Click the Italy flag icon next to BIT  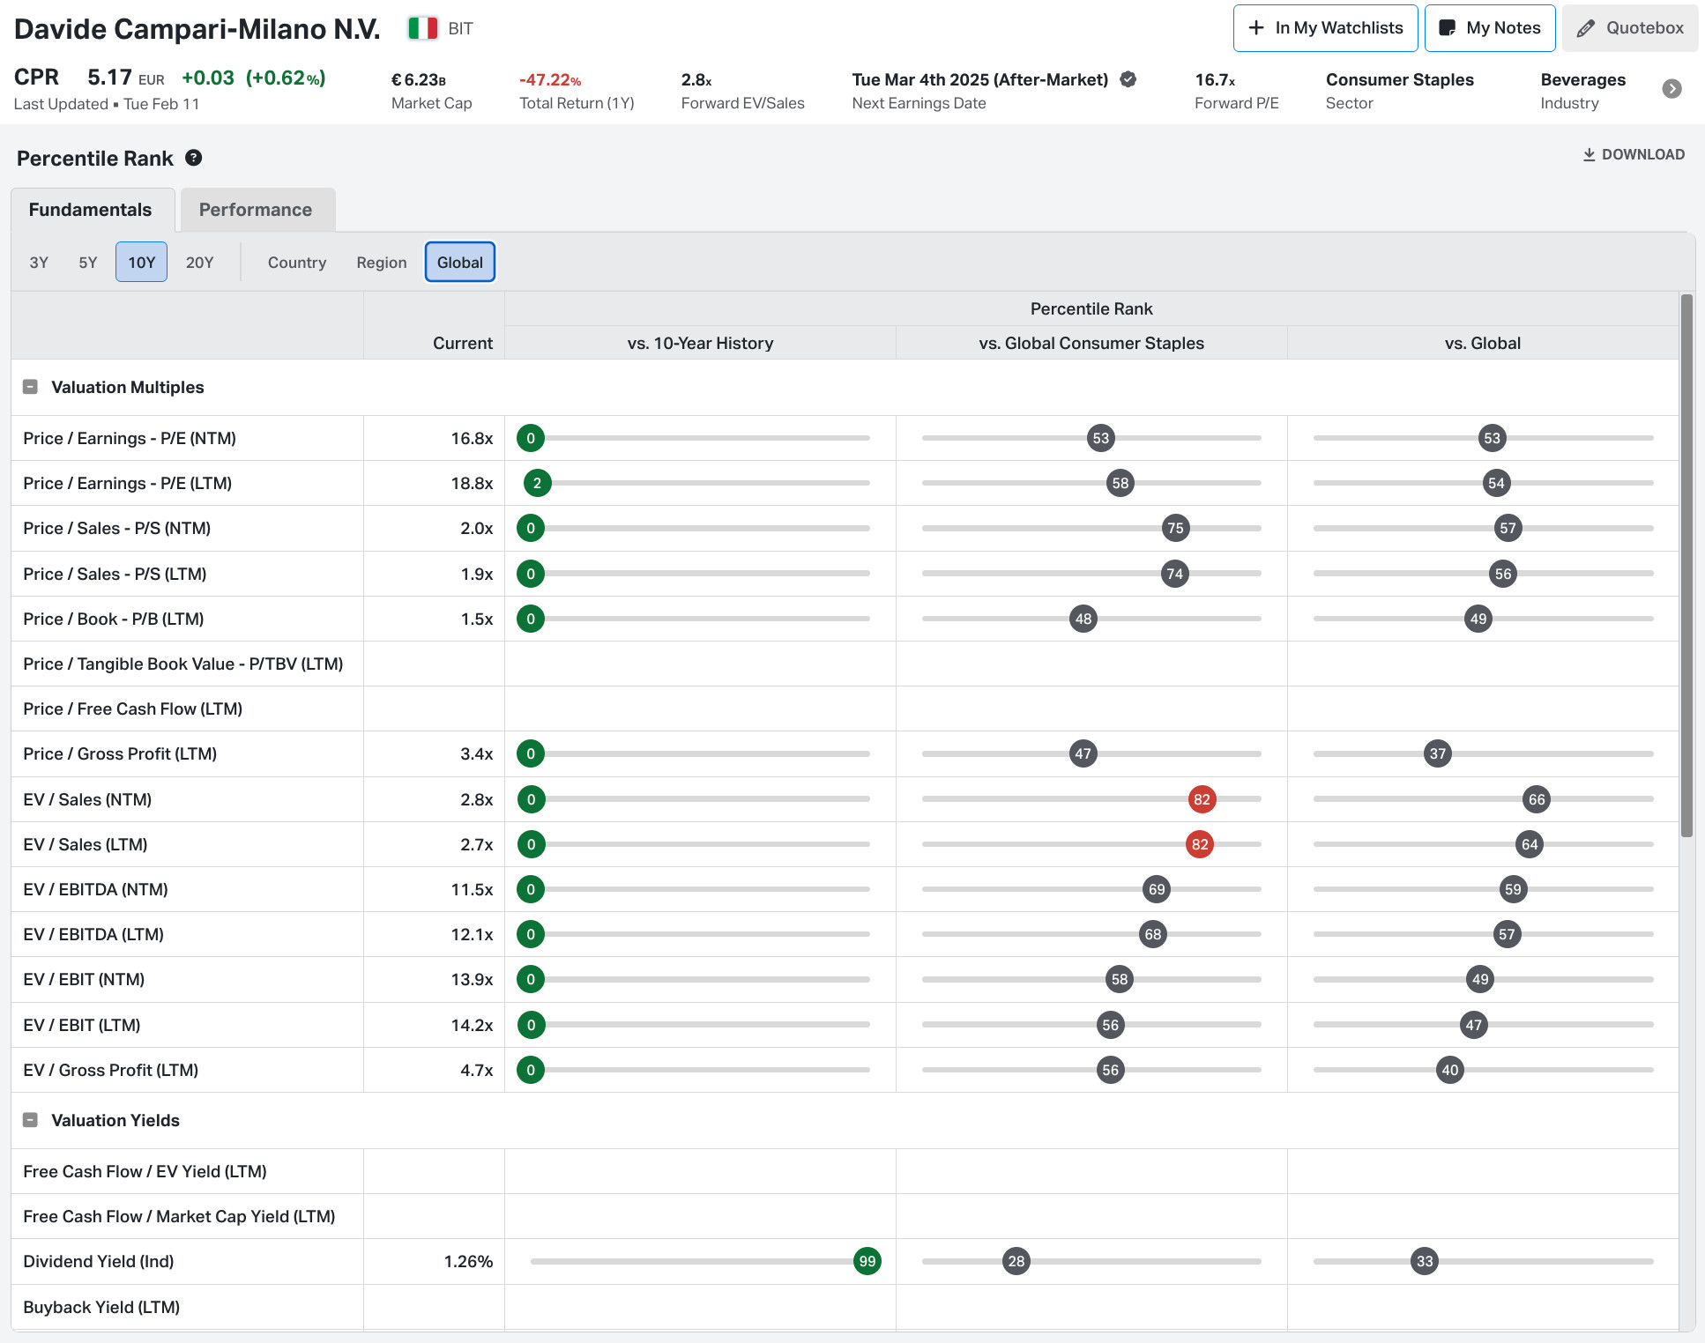coord(423,28)
